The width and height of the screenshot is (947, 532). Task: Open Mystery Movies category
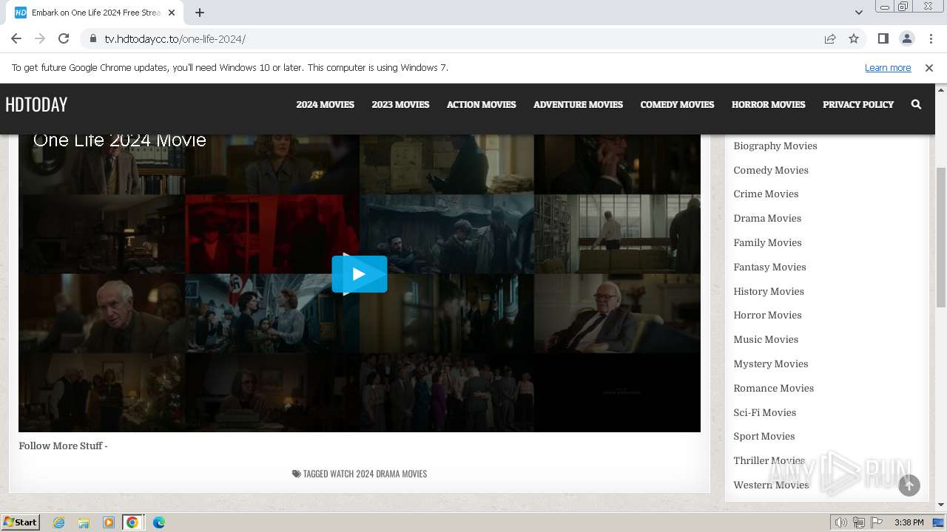(x=771, y=364)
